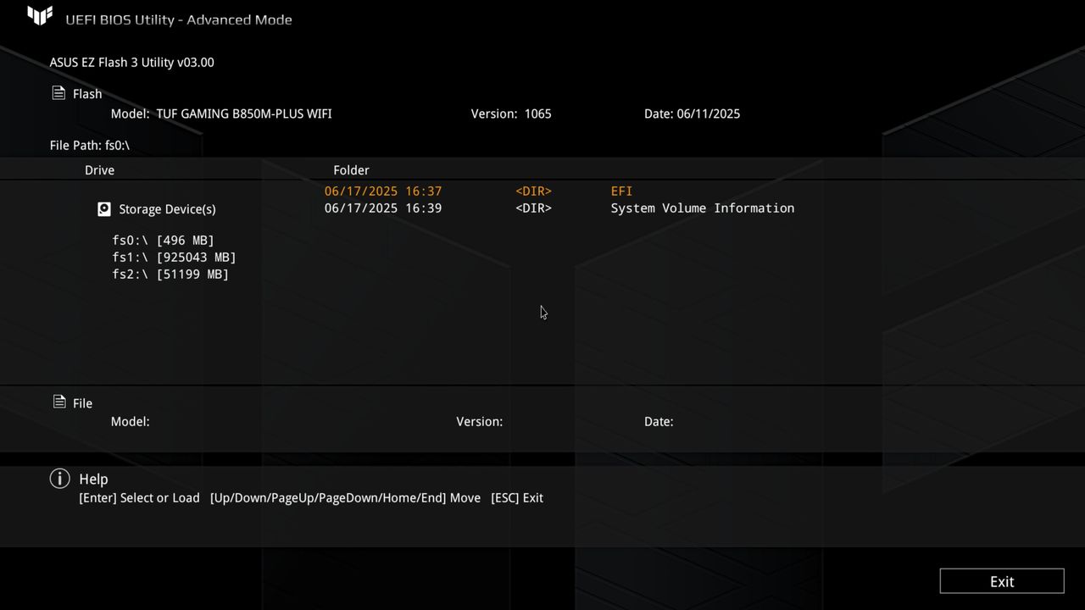Open the System Volume Information folder
The height and width of the screenshot is (610, 1085).
click(702, 208)
